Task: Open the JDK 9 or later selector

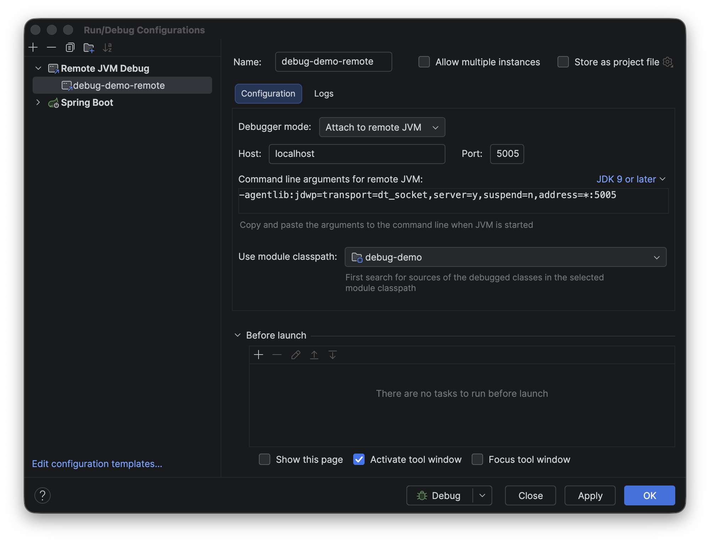Action: pyautogui.click(x=631, y=179)
